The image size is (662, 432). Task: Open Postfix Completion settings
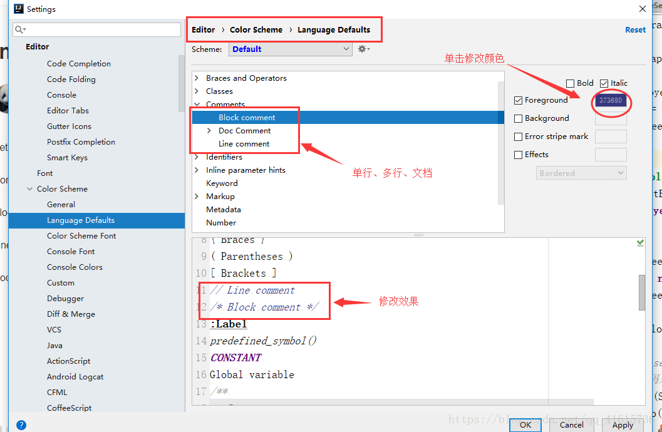point(81,142)
